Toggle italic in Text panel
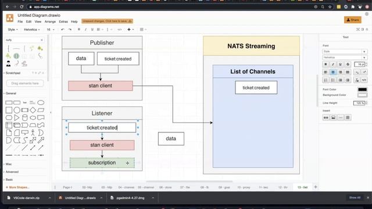 click(x=333, y=64)
